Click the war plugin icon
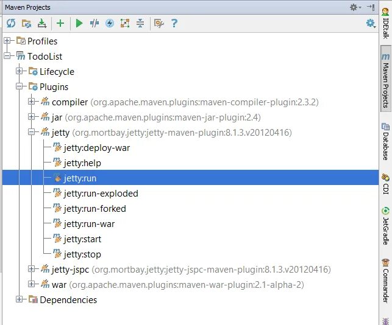This screenshot has height=325, width=392. coord(45,284)
